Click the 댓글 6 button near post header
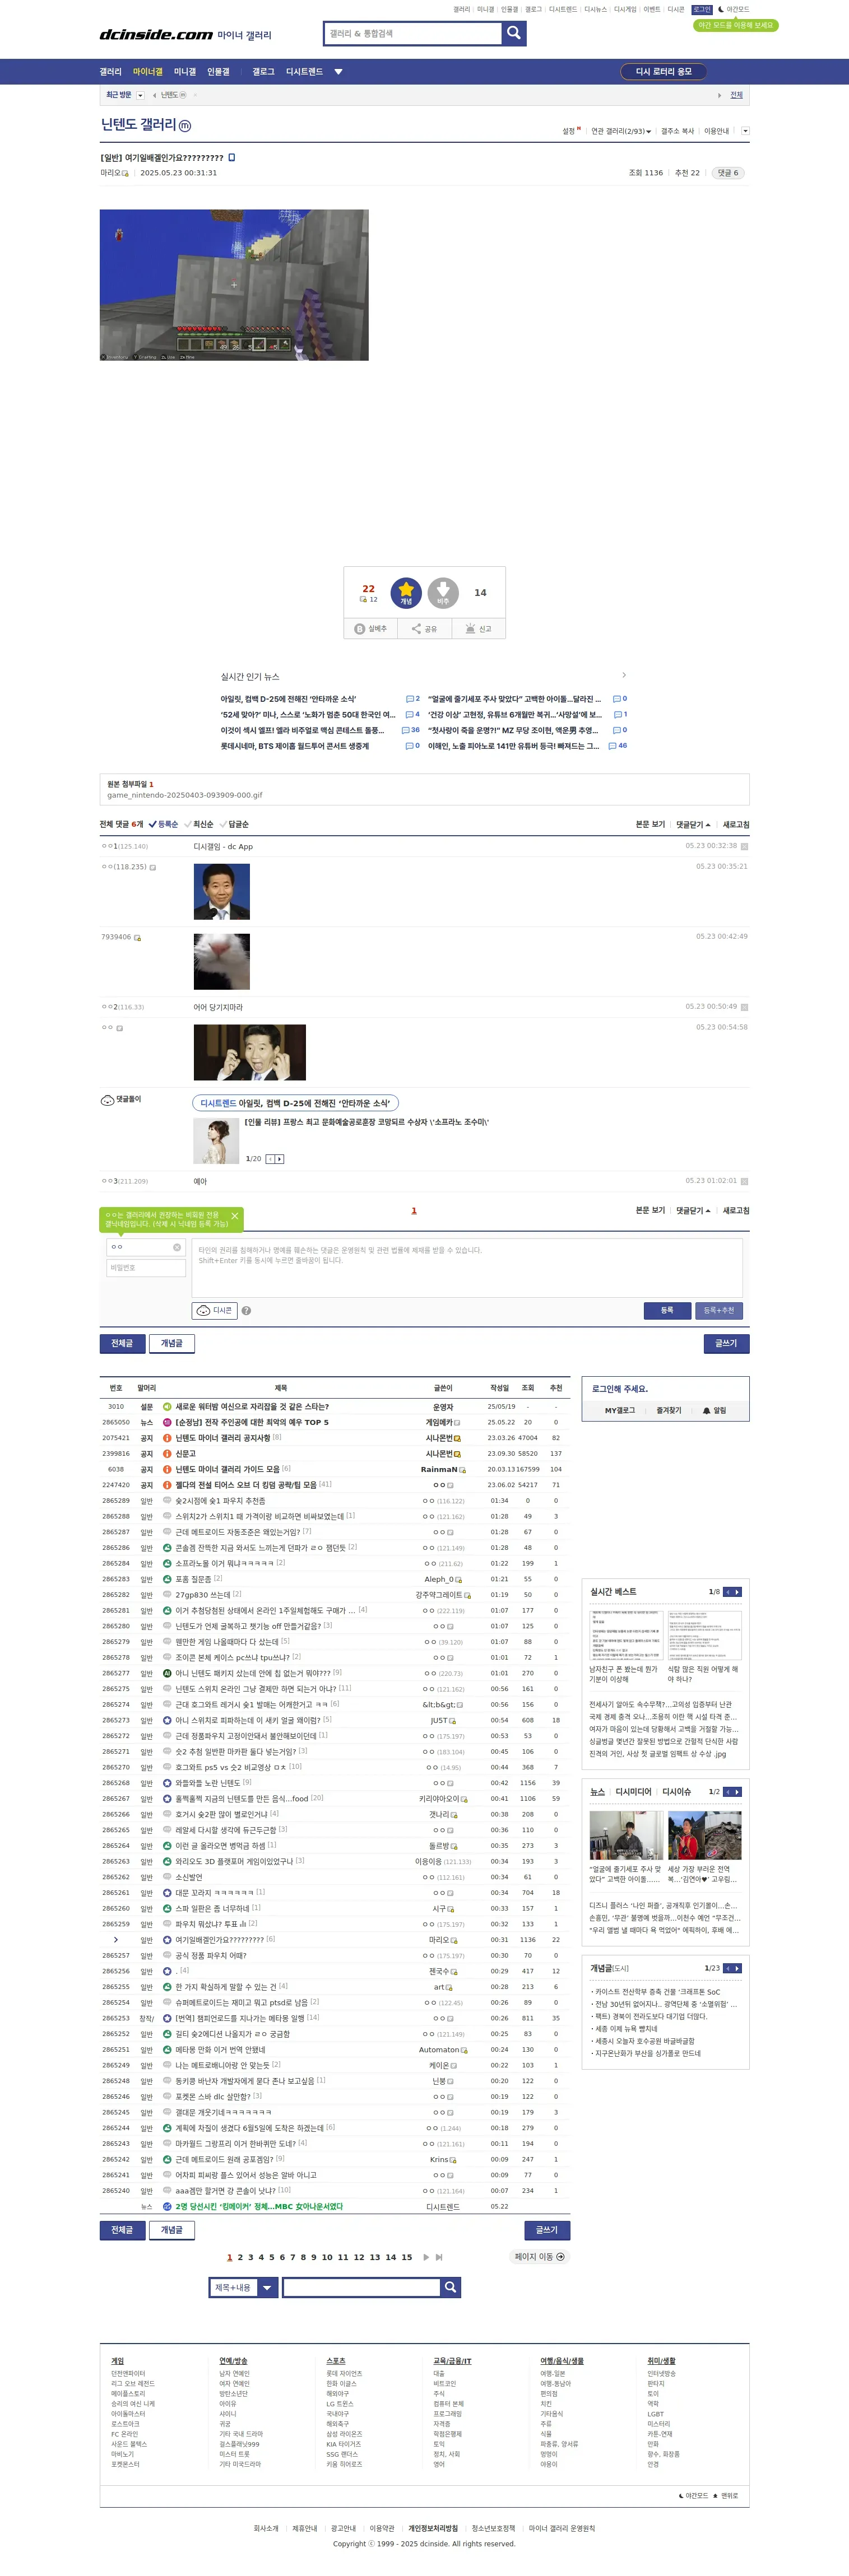849x2576 pixels. point(728,173)
